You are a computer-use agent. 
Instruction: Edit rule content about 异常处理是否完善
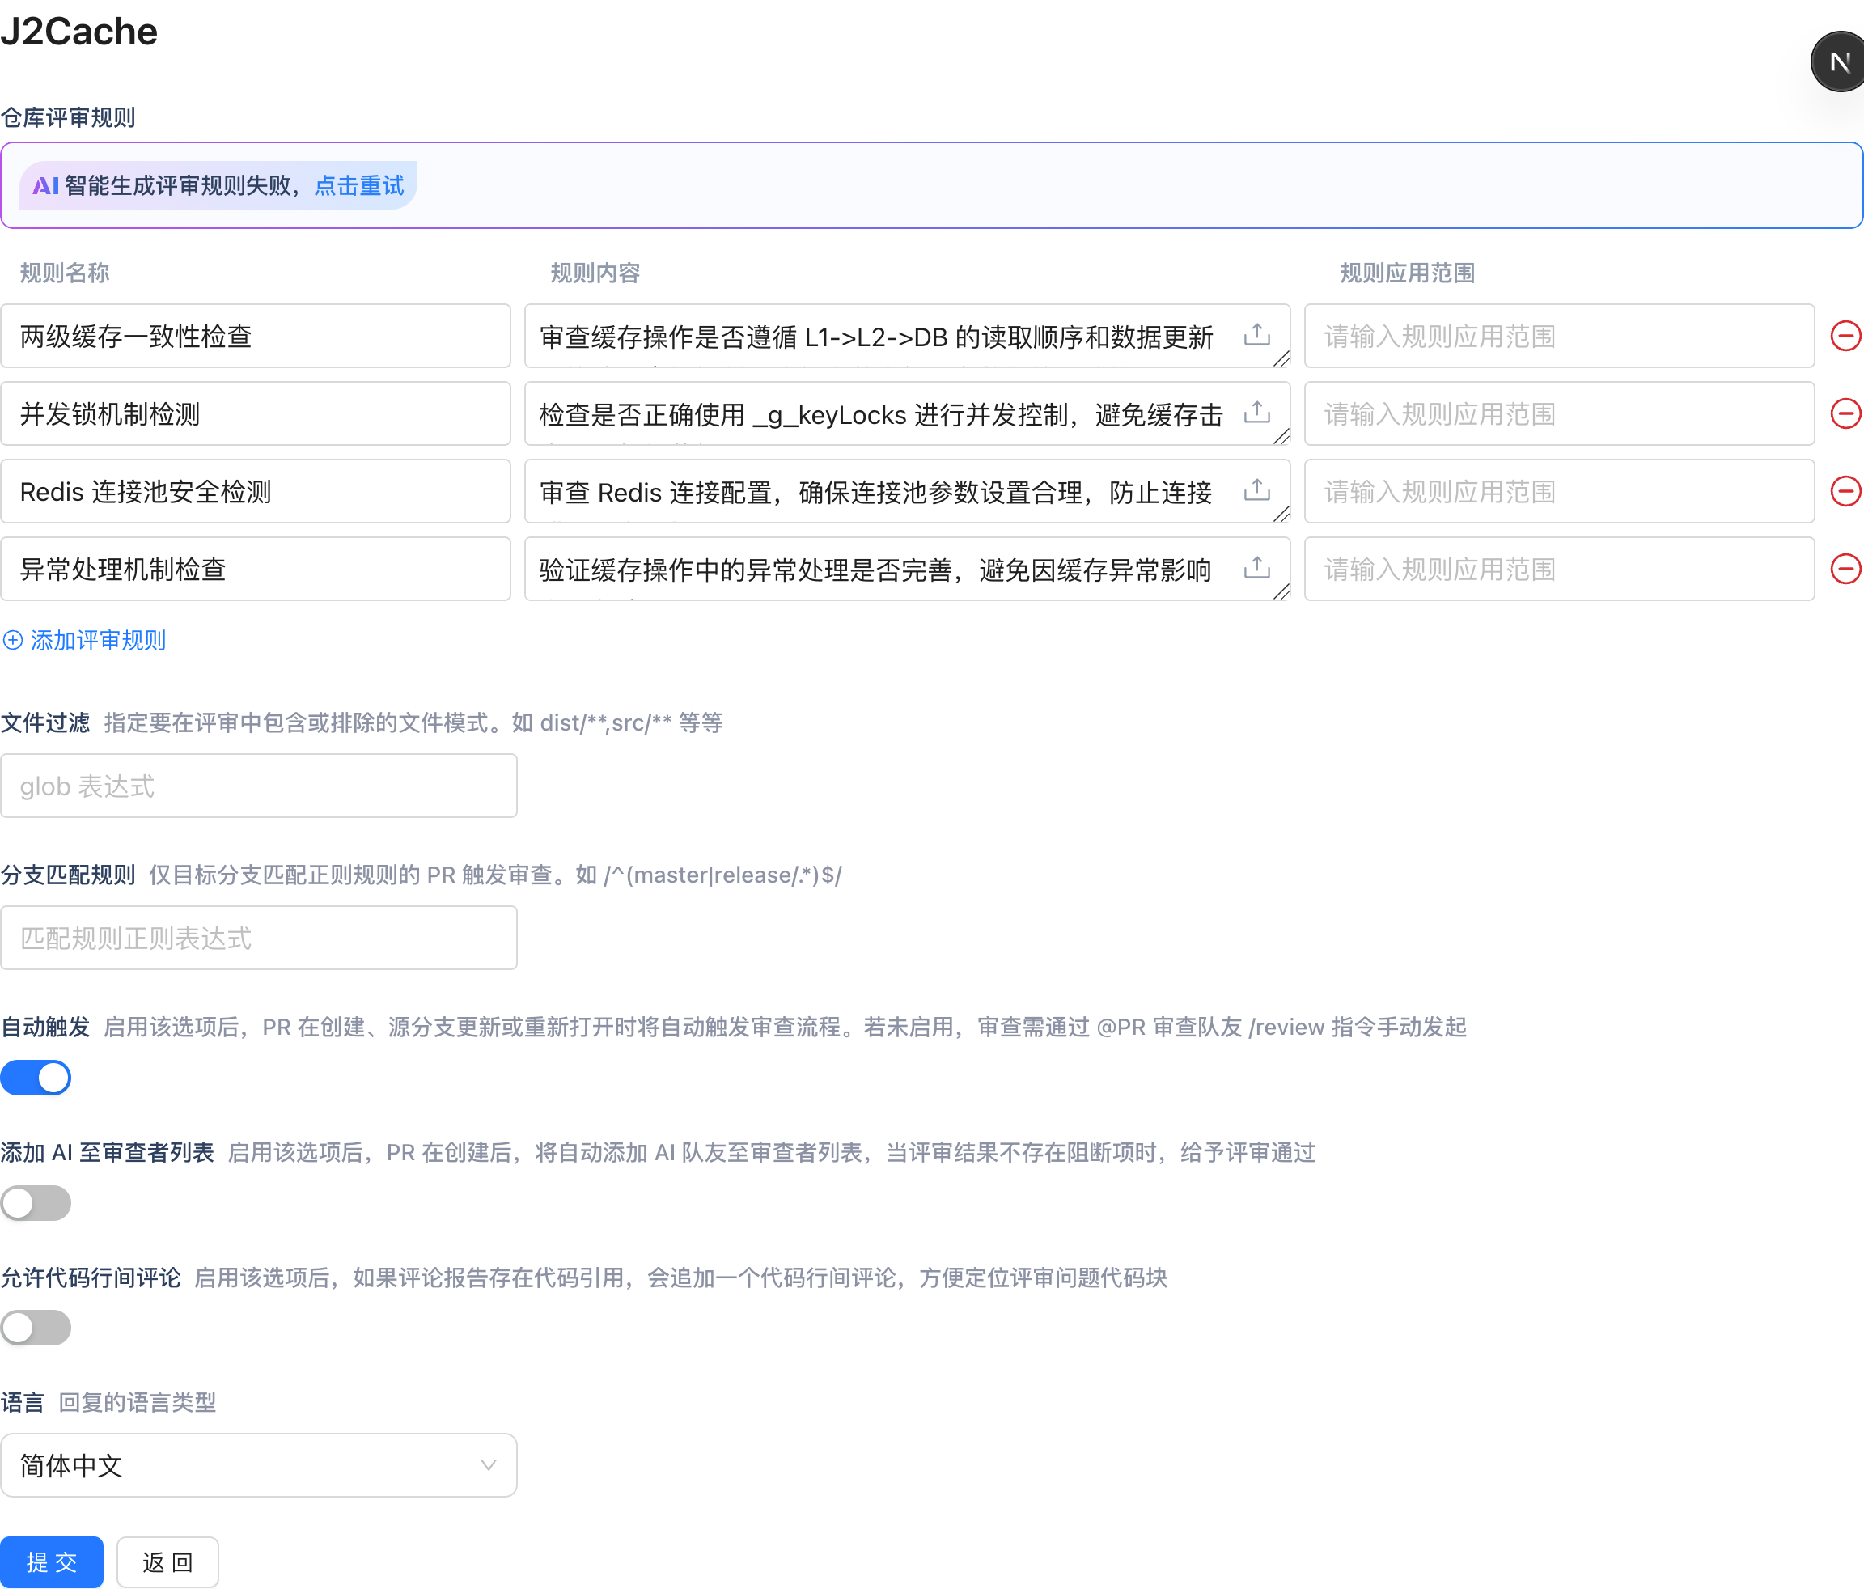pyautogui.click(x=907, y=569)
